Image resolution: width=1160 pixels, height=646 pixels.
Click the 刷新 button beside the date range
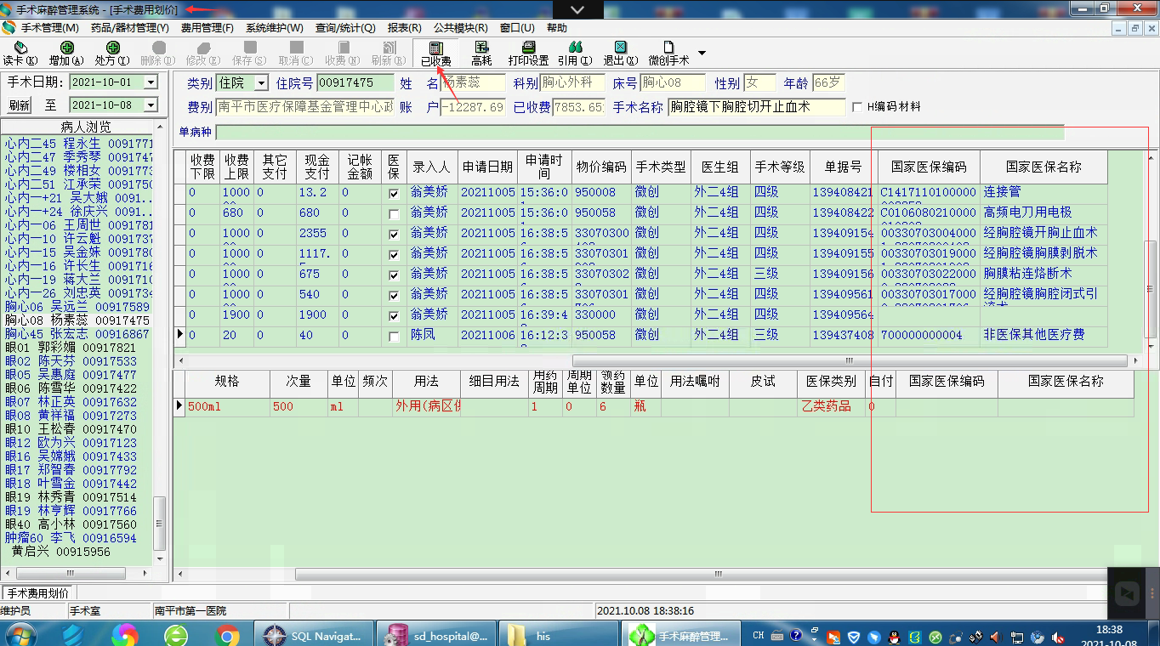(20, 105)
